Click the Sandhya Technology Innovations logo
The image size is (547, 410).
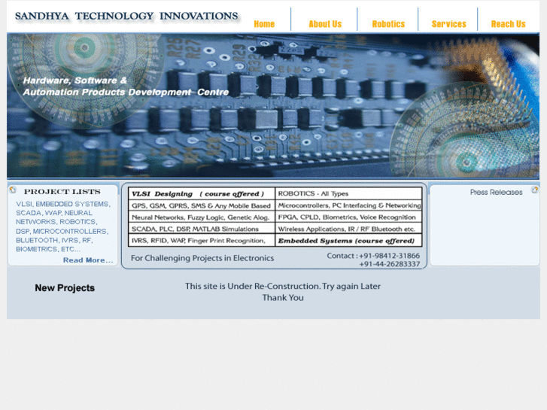point(126,16)
